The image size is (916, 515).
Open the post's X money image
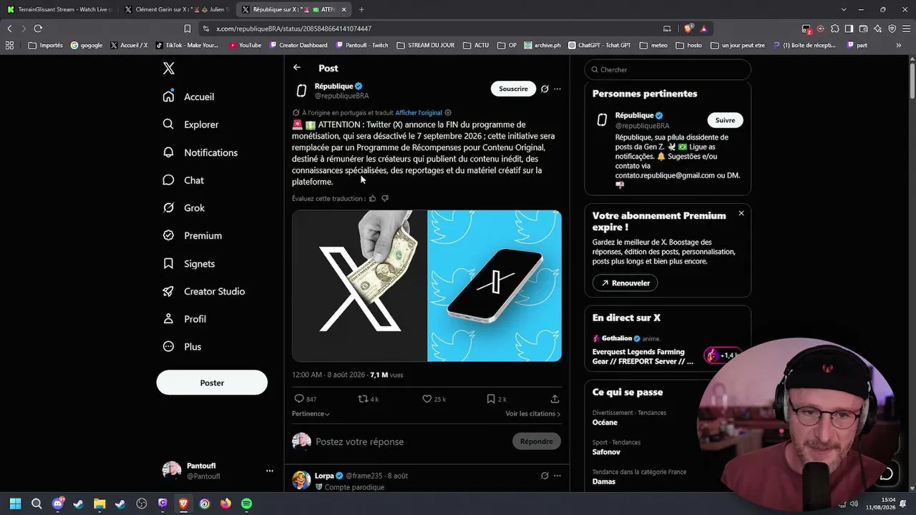359,285
